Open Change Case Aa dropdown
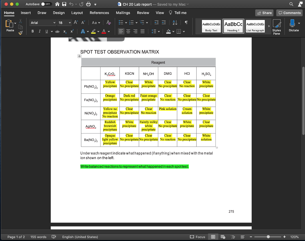The height and width of the screenshot is (241, 305). point(96,23)
